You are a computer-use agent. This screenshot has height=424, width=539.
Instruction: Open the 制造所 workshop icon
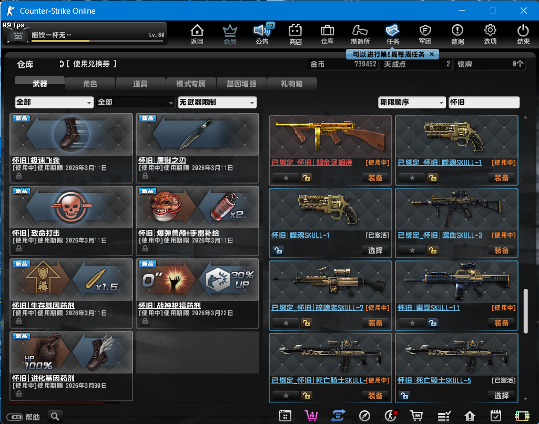coord(360,34)
